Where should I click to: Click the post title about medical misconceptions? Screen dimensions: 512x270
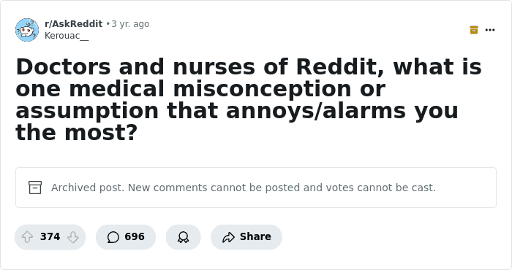tap(249, 100)
